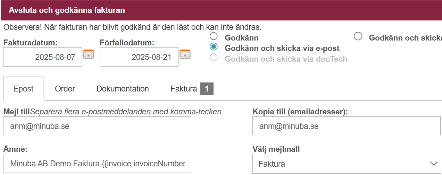Edit the Ämne subject field
The height and width of the screenshot is (175, 442).
click(x=97, y=164)
